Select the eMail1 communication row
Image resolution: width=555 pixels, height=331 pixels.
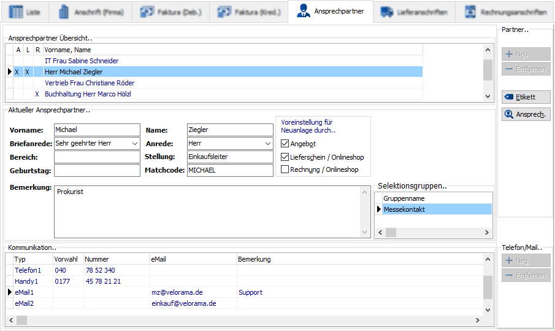tap(244, 292)
